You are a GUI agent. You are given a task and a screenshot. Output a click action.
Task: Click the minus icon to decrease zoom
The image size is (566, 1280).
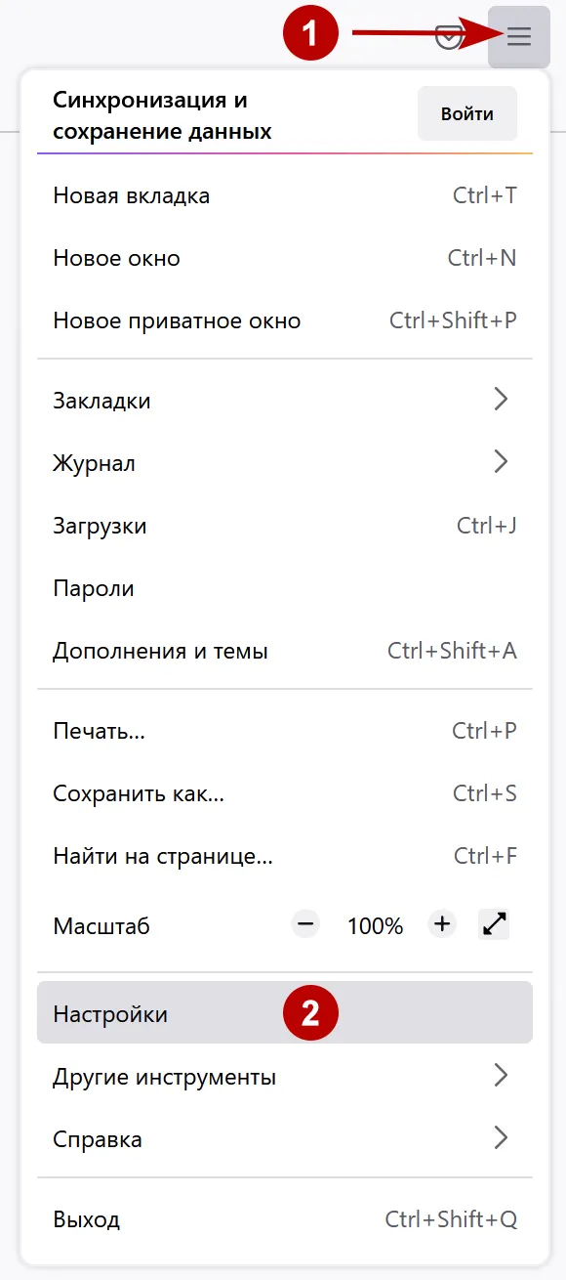[304, 922]
